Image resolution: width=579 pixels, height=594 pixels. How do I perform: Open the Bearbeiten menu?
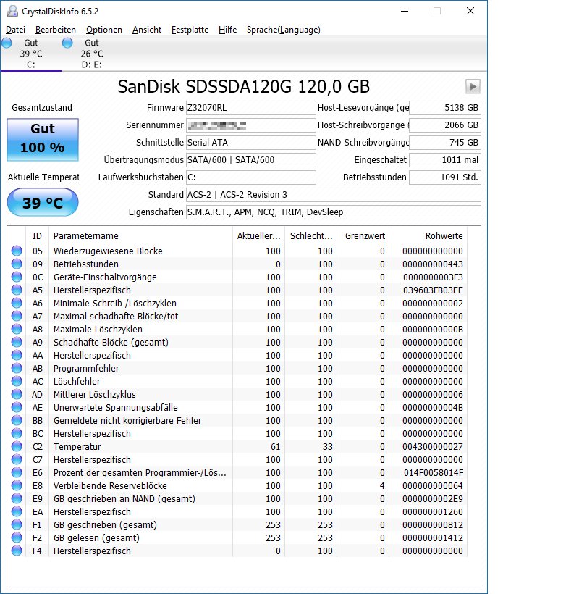(x=55, y=30)
